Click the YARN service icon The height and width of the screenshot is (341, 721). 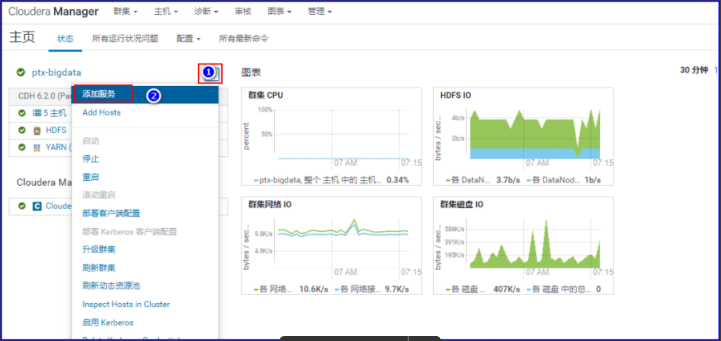coord(37,147)
